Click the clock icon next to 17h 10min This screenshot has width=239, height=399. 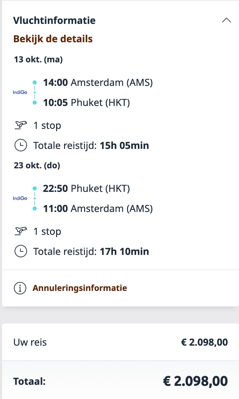click(x=20, y=251)
